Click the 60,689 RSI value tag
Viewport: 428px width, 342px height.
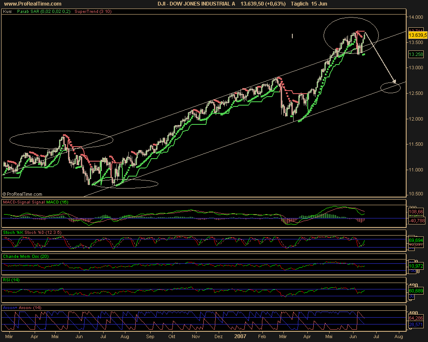(416, 291)
